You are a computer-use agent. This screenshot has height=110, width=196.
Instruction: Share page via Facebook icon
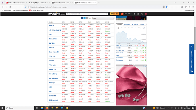coord(82,18)
